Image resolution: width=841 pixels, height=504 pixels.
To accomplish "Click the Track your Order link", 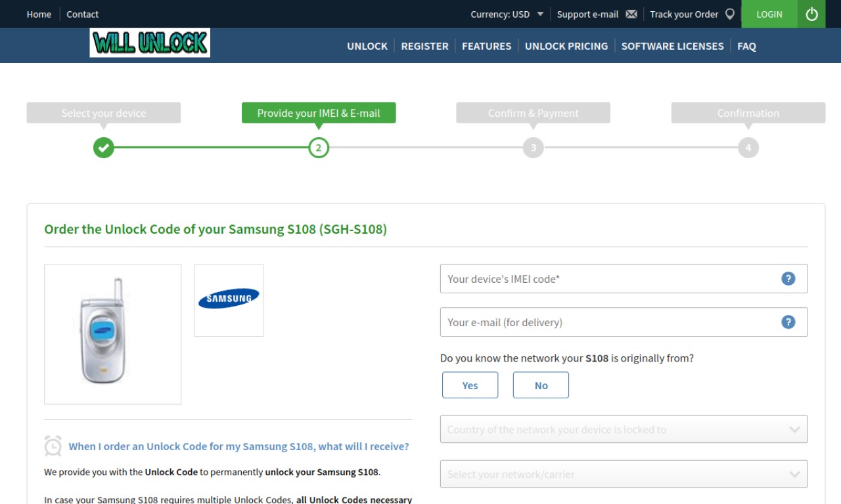I will [x=684, y=14].
